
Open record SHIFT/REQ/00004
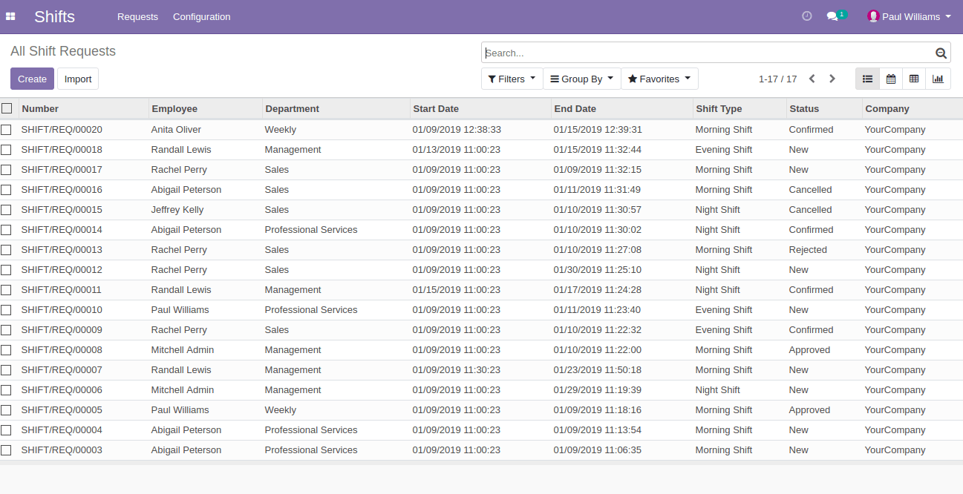click(62, 430)
